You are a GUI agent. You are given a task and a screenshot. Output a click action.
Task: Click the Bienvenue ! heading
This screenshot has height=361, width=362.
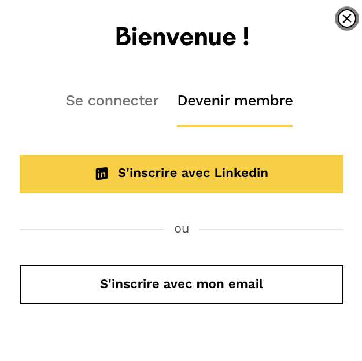pyautogui.click(x=182, y=36)
